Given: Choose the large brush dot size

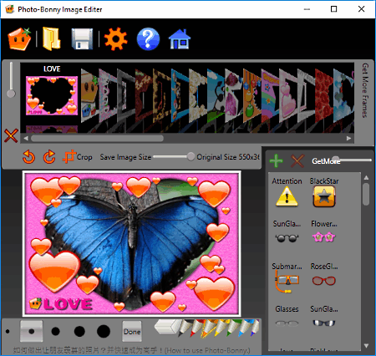Looking at the screenshot, I should 79,331.
